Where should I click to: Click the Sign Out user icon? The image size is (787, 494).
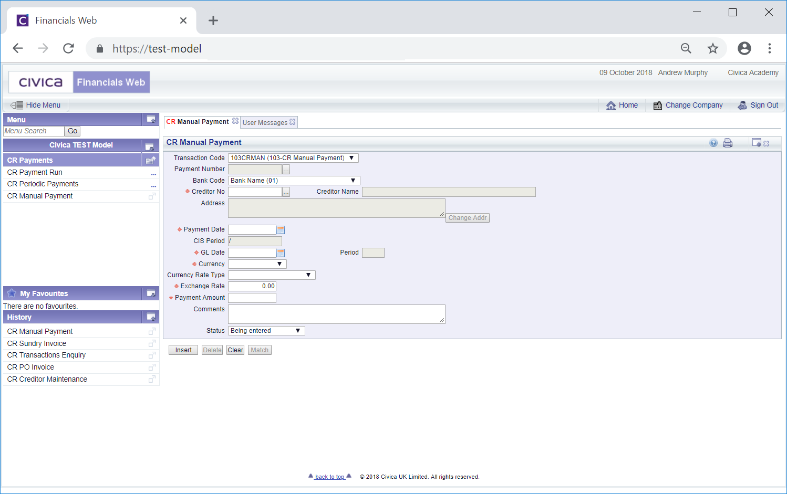click(742, 106)
